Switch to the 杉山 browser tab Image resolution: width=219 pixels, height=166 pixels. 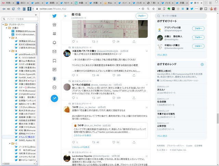click(x=109, y=3)
